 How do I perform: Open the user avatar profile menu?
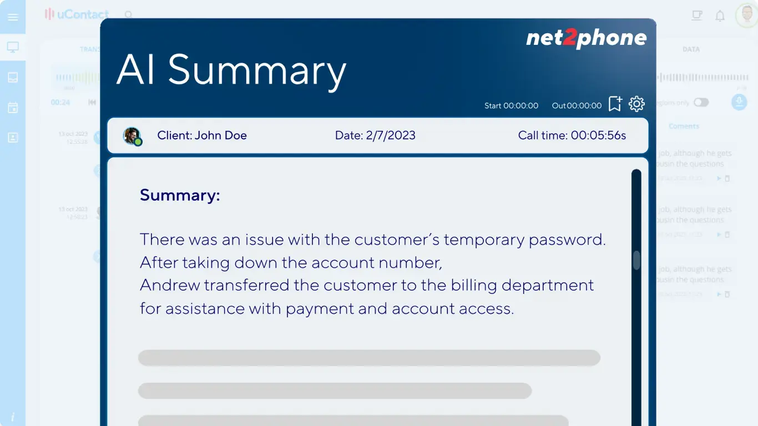pos(746,16)
